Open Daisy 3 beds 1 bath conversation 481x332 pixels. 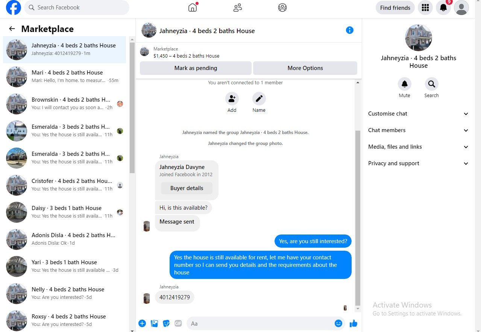point(65,212)
